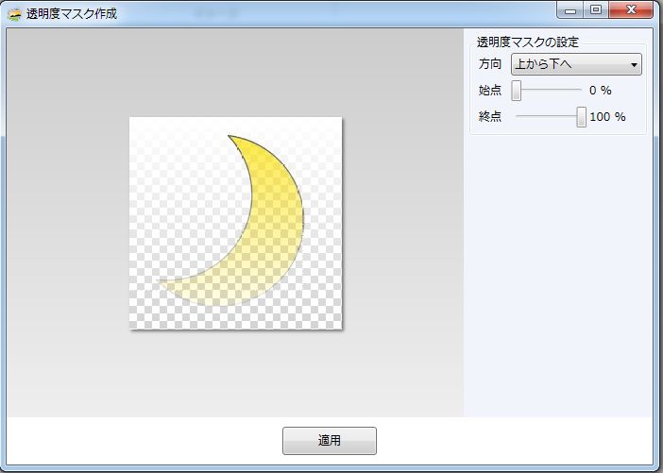Click the 適用 apply button
Screen dimensions: 663x473
point(330,441)
